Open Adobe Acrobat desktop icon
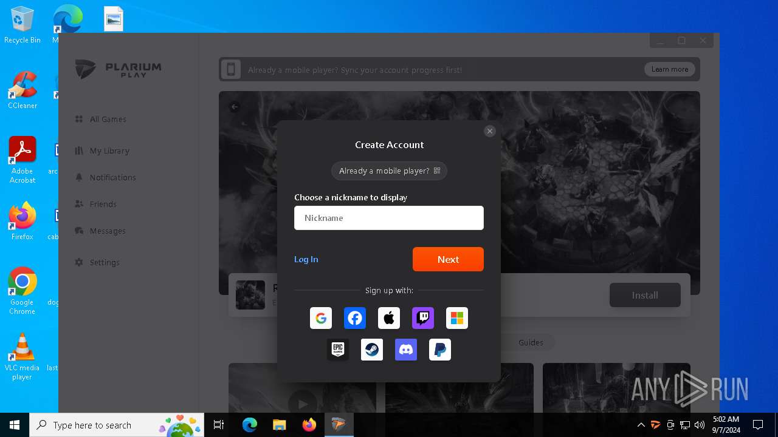778x437 pixels. point(22,160)
